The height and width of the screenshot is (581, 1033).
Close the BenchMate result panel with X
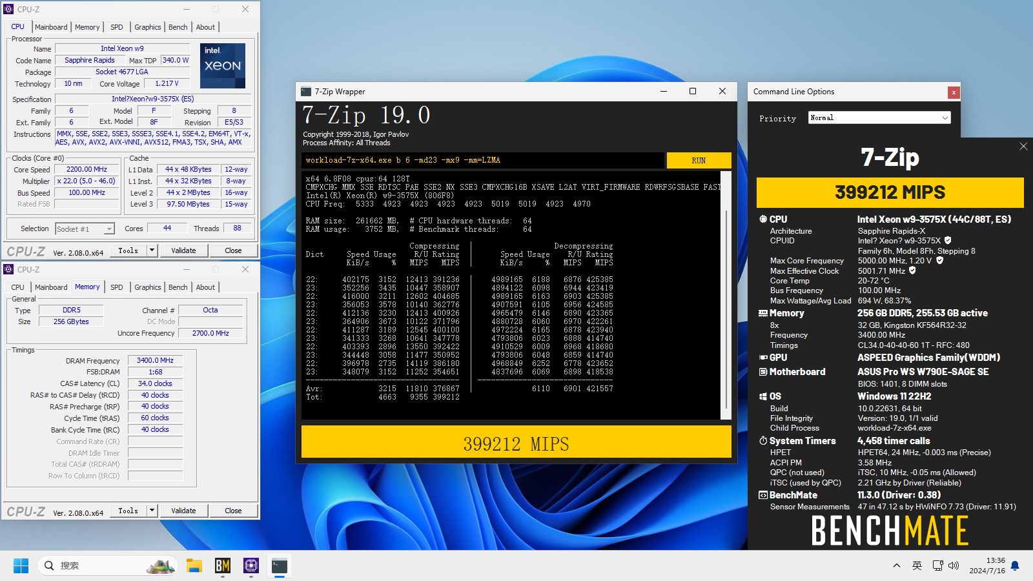(x=1023, y=147)
